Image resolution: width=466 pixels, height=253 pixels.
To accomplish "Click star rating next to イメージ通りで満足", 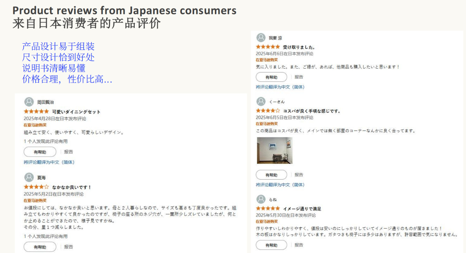I will pos(268,209).
